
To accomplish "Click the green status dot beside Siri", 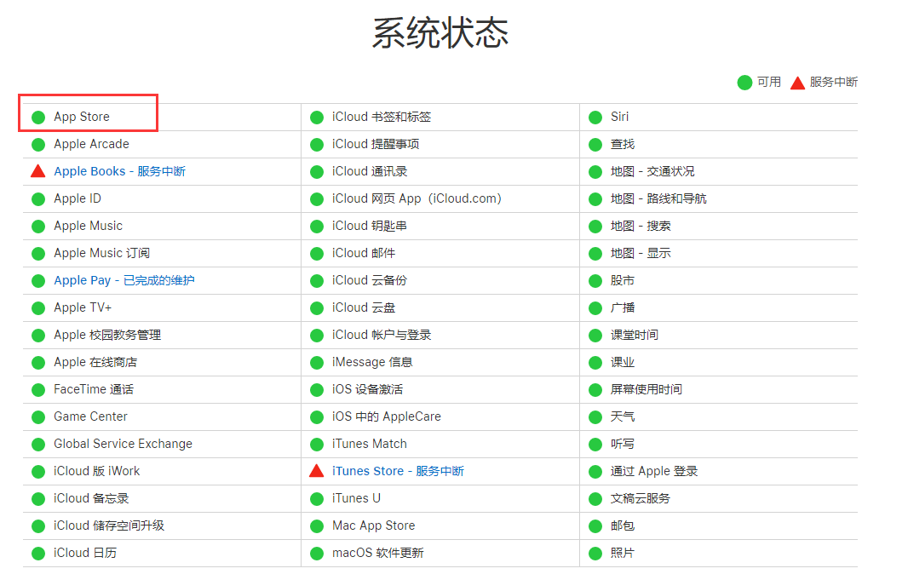I will tap(595, 117).
